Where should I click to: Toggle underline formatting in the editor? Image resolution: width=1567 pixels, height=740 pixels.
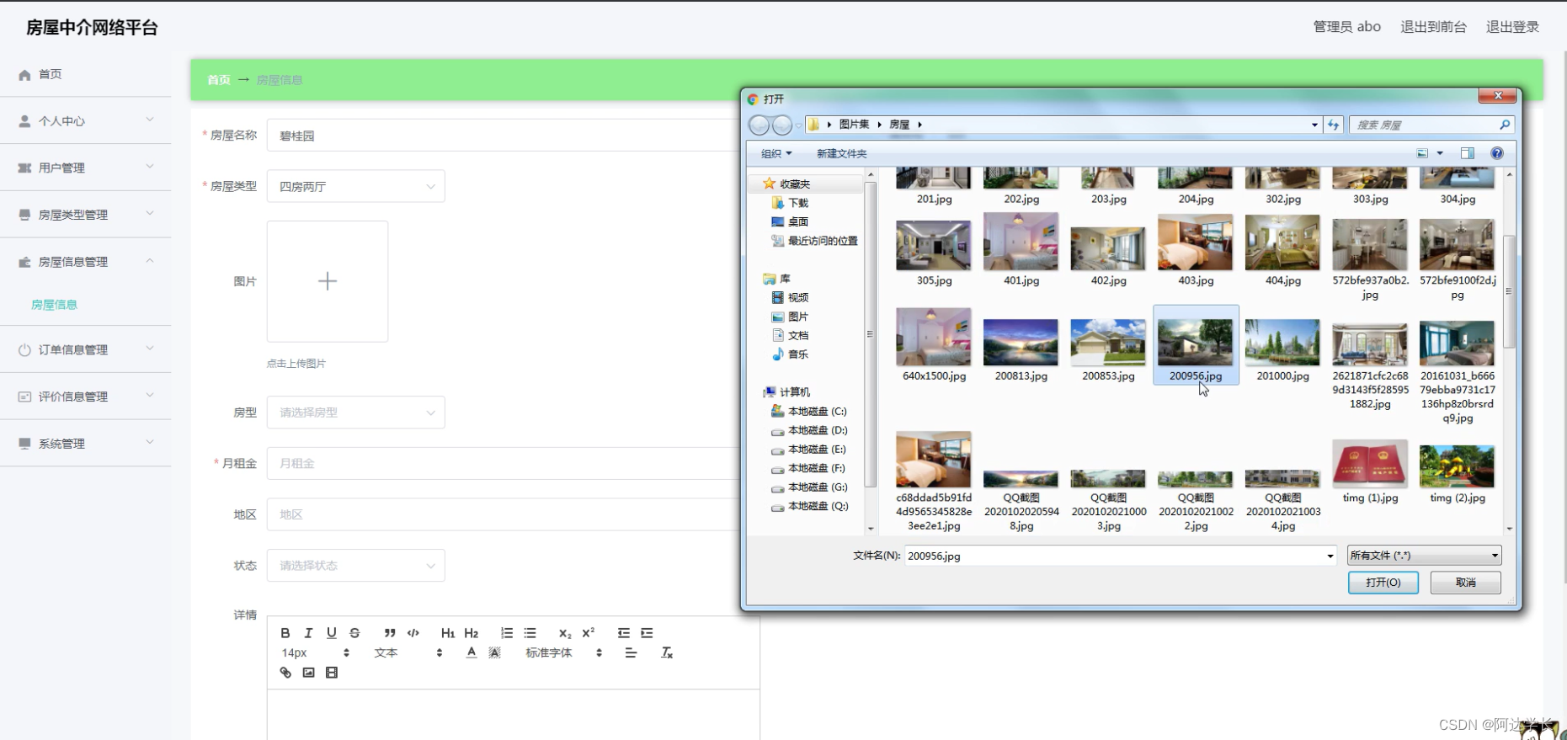(332, 633)
